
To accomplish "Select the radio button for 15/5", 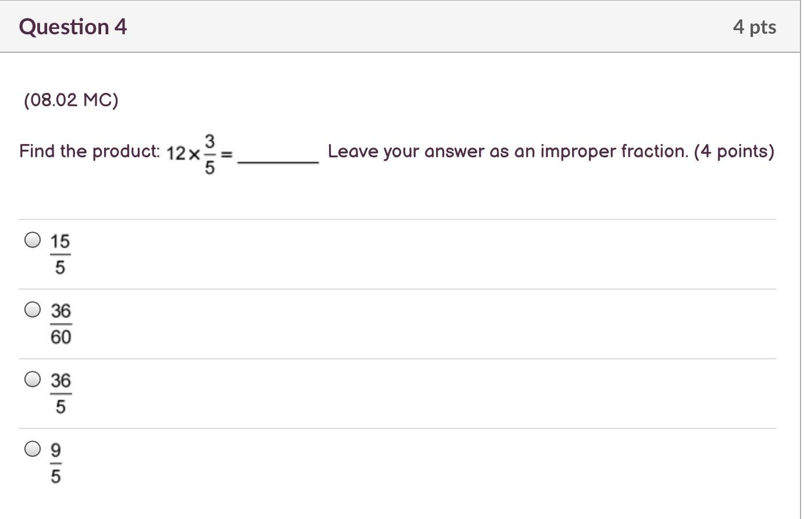I will click(x=33, y=240).
